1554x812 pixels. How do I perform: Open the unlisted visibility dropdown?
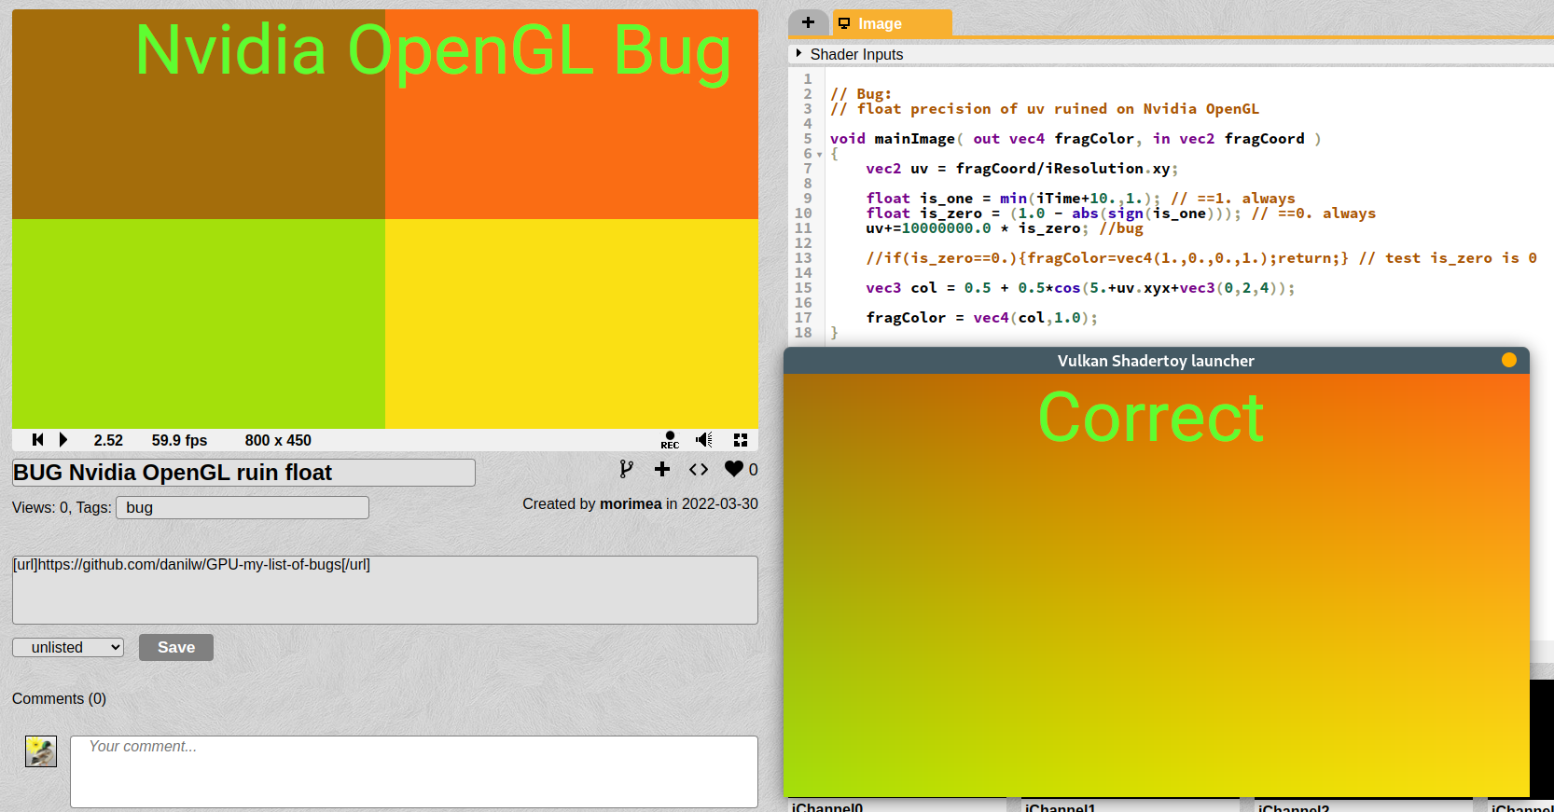pos(68,647)
